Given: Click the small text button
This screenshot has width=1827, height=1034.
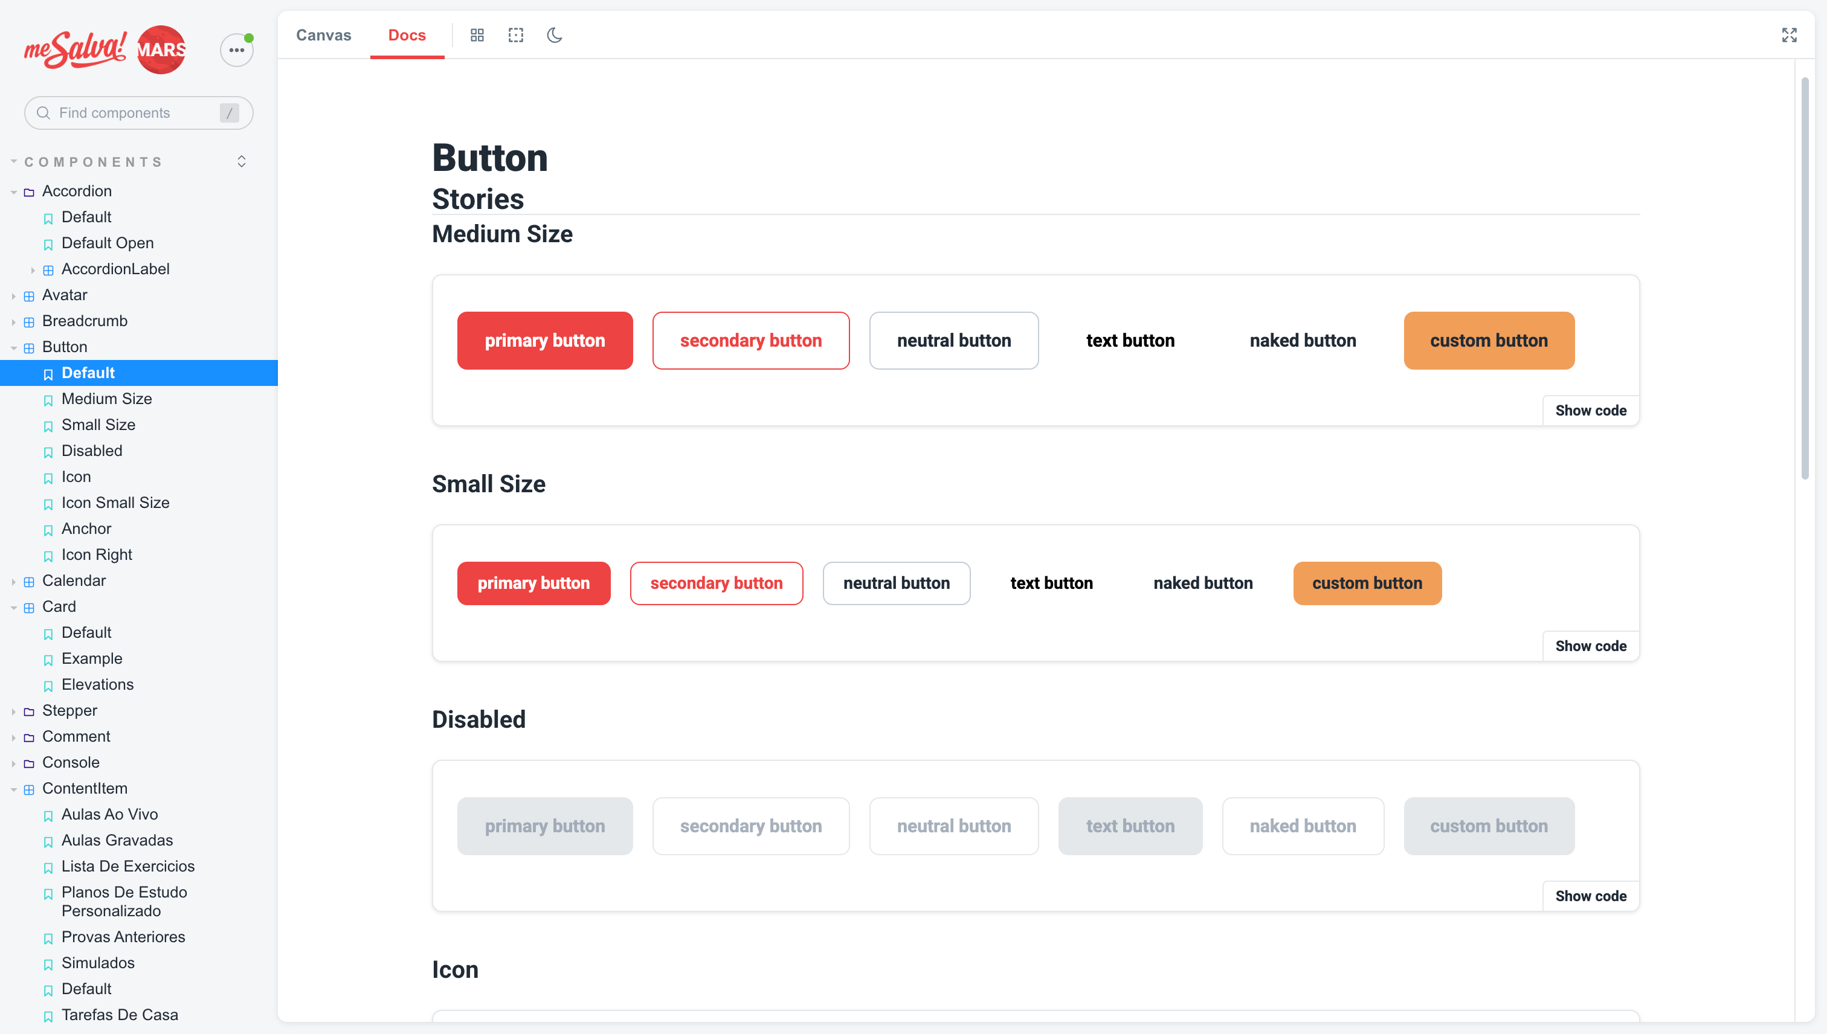Looking at the screenshot, I should (1051, 583).
